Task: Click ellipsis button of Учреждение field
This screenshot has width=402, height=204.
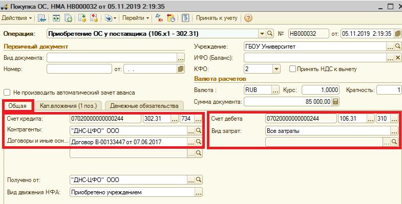Action: (390, 47)
